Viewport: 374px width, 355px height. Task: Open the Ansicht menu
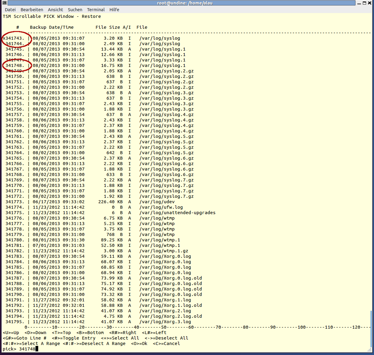(x=56, y=10)
